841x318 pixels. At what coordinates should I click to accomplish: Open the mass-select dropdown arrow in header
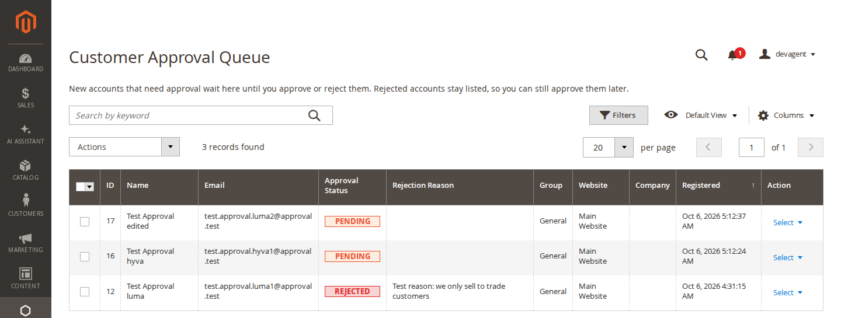(x=90, y=187)
